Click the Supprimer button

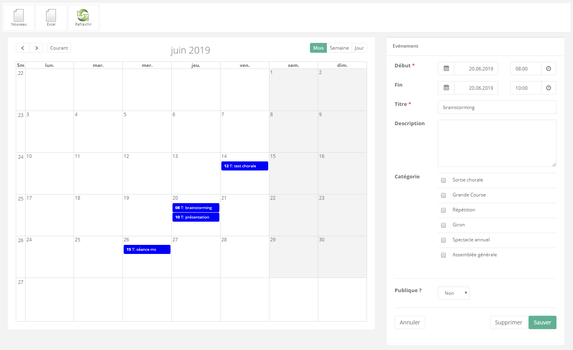(x=508, y=322)
